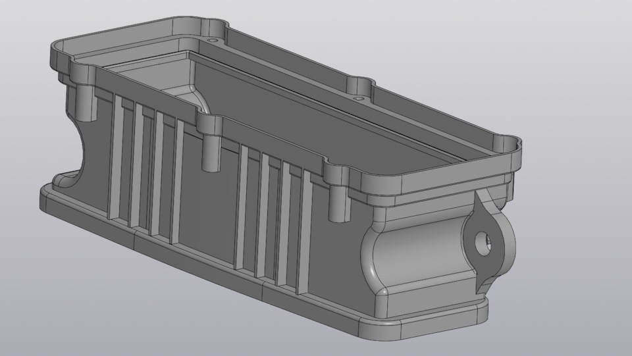Click the right screw hole on rear flange
Image resolution: width=632 pixels, height=356 pixels.
coord(357,98)
